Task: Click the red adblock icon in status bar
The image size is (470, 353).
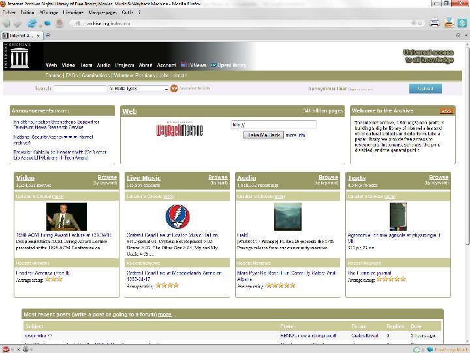Action: pos(6,349)
